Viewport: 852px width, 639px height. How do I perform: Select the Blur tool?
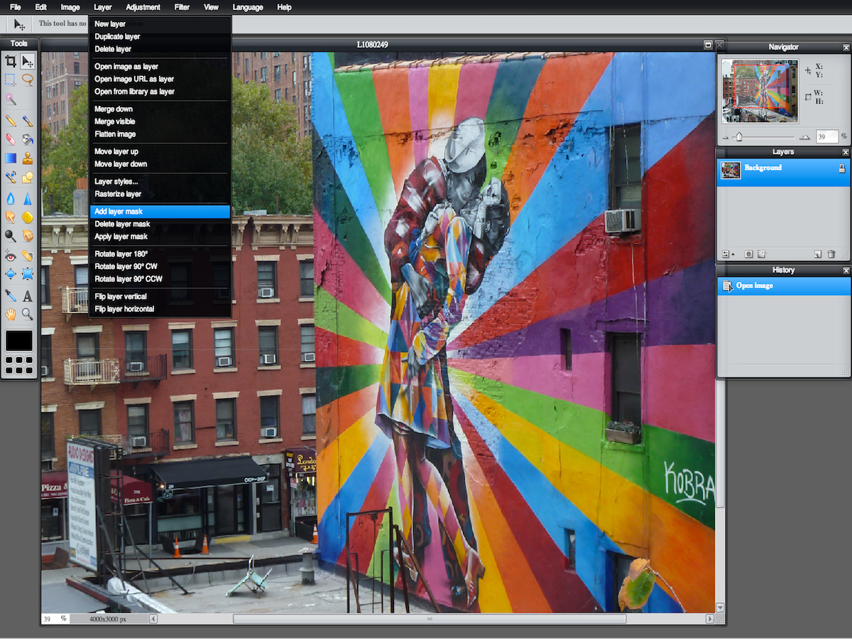point(11,198)
